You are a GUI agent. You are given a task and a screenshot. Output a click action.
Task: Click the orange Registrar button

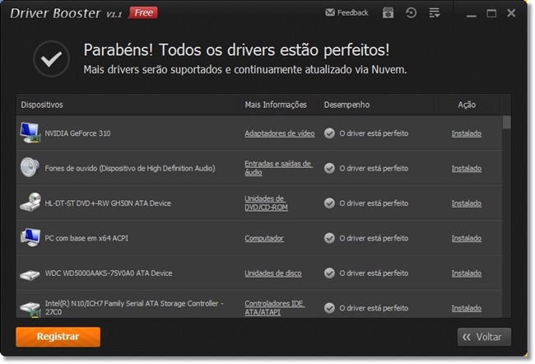(58, 337)
